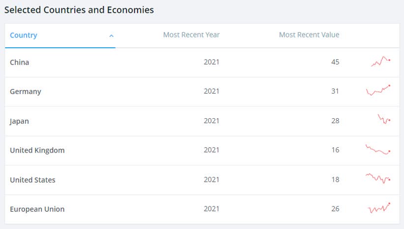The image size is (404, 229).
Task: Open United States' sparkline trend chart
Action: point(378,178)
